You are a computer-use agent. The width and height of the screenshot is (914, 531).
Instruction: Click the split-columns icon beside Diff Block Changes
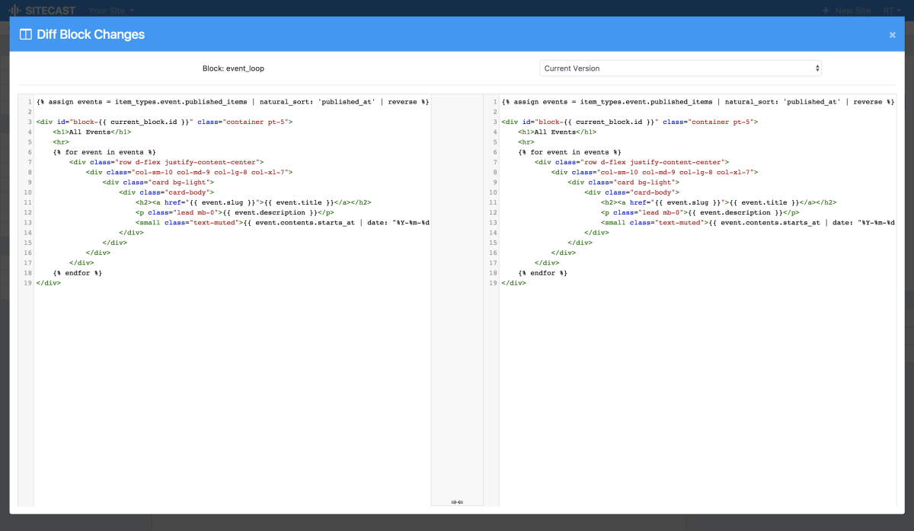tap(26, 34)
